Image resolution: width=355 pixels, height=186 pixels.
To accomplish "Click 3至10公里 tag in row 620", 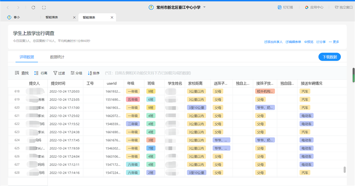I will point(197,108).
